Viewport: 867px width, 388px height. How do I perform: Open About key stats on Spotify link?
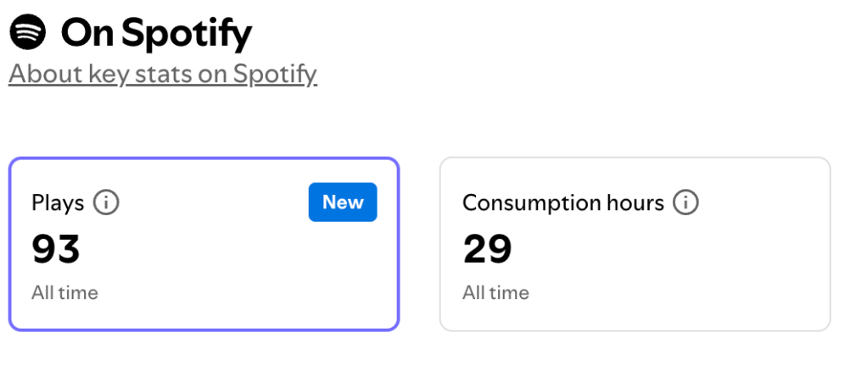point(162,75)
